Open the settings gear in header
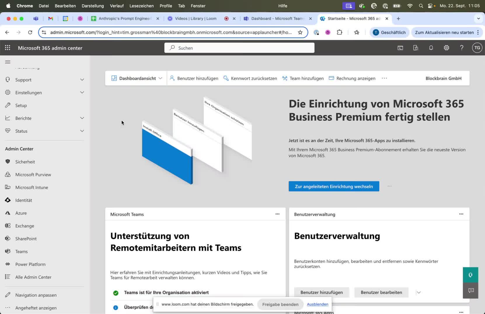The height and width of the screenshot is (314, 485). point(446,48)
